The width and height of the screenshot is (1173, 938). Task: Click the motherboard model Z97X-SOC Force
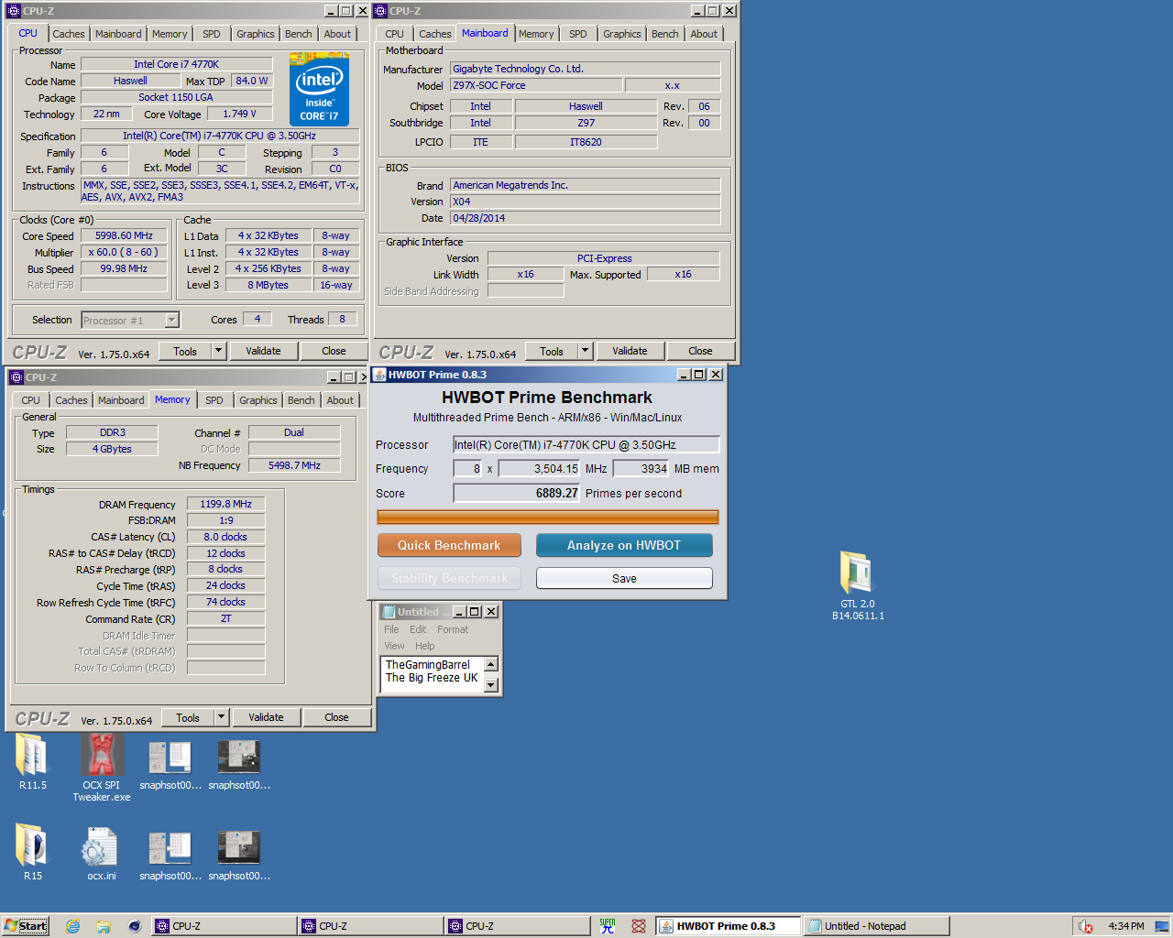click(x=536, y=85)
